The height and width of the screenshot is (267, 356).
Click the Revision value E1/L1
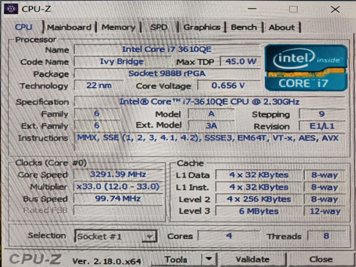click(322, 126)
